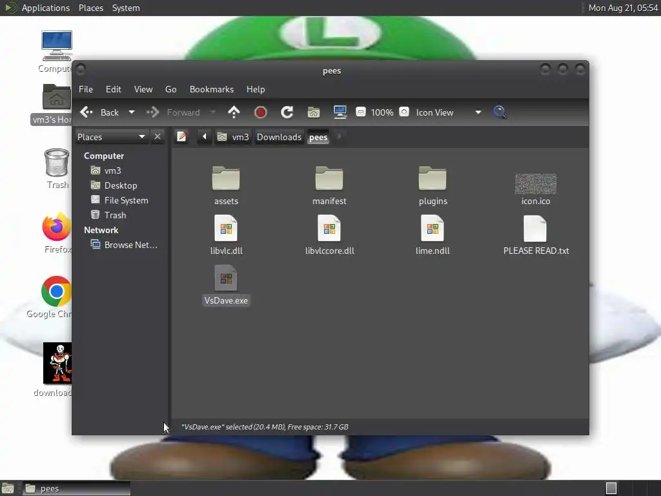
Task: Open the Bookmarks menu
Action: tap(212, 89)
